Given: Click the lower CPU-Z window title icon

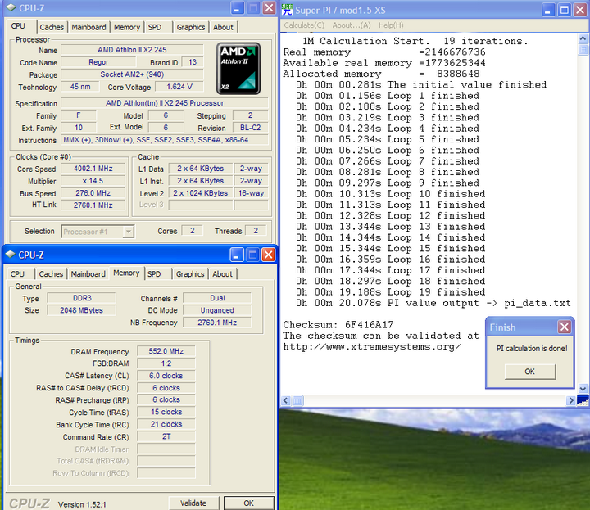Looking at the screenshot, I should 10,255.
